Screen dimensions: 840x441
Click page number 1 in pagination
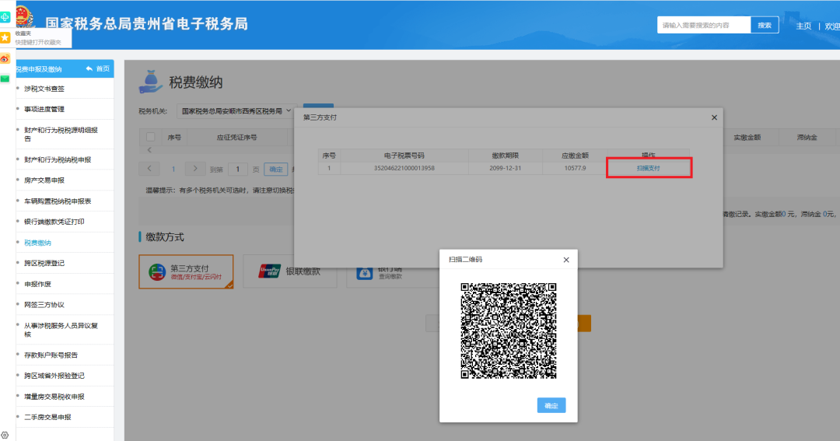(x=173, y=170)
